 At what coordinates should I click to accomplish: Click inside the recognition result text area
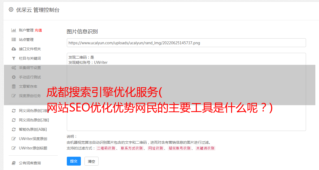[186, 92]
